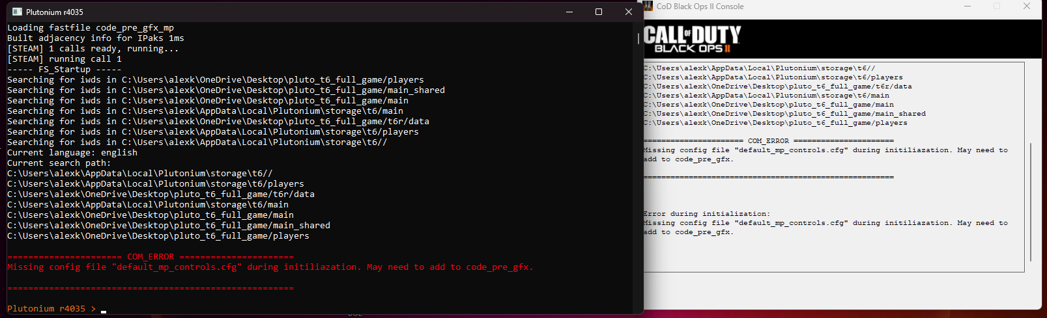Click the '[STEAM] running call 1' line
The image size is (1047, 318).
click(65, 59)
